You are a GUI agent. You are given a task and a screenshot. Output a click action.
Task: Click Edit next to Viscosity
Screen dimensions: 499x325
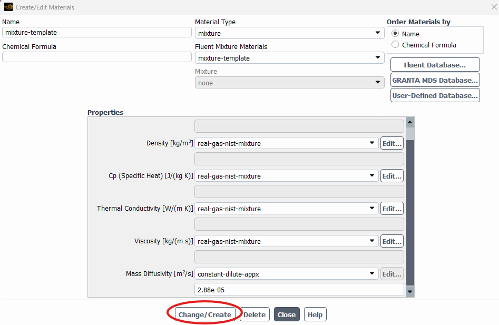[x=392, y=241]
